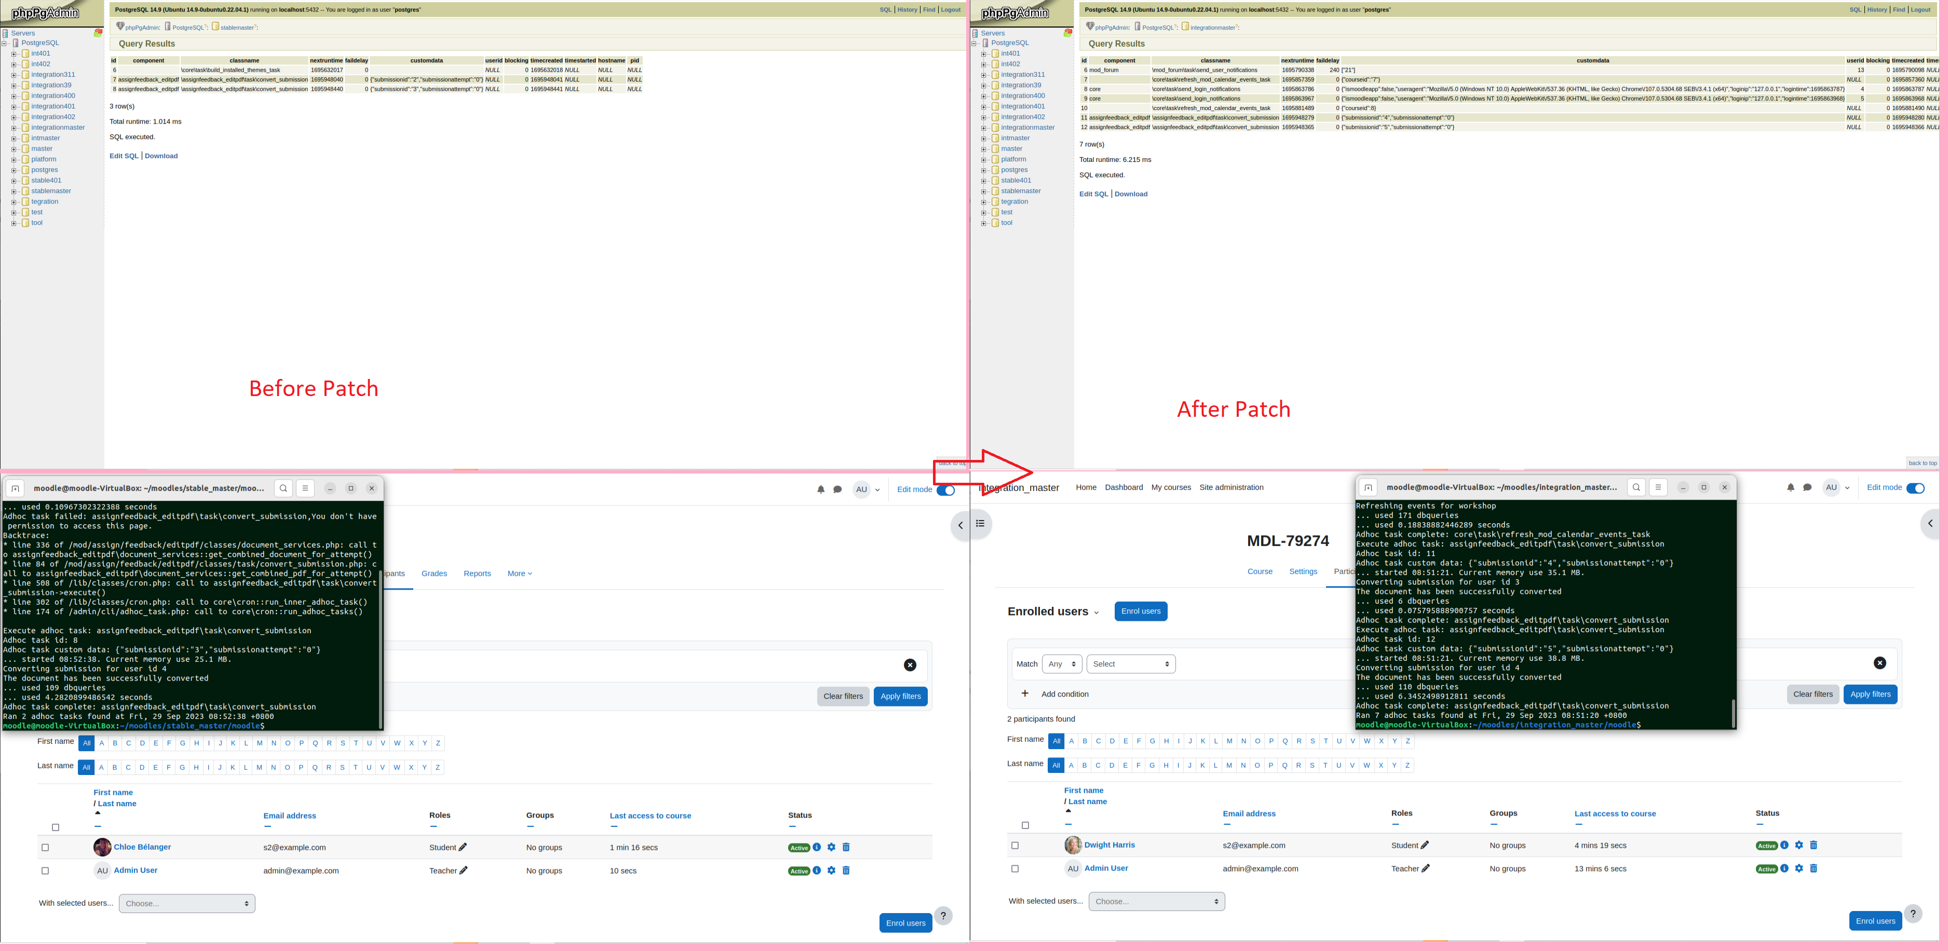
Task: Click trash icon for right Admin User
Action: pos(1814,868)
